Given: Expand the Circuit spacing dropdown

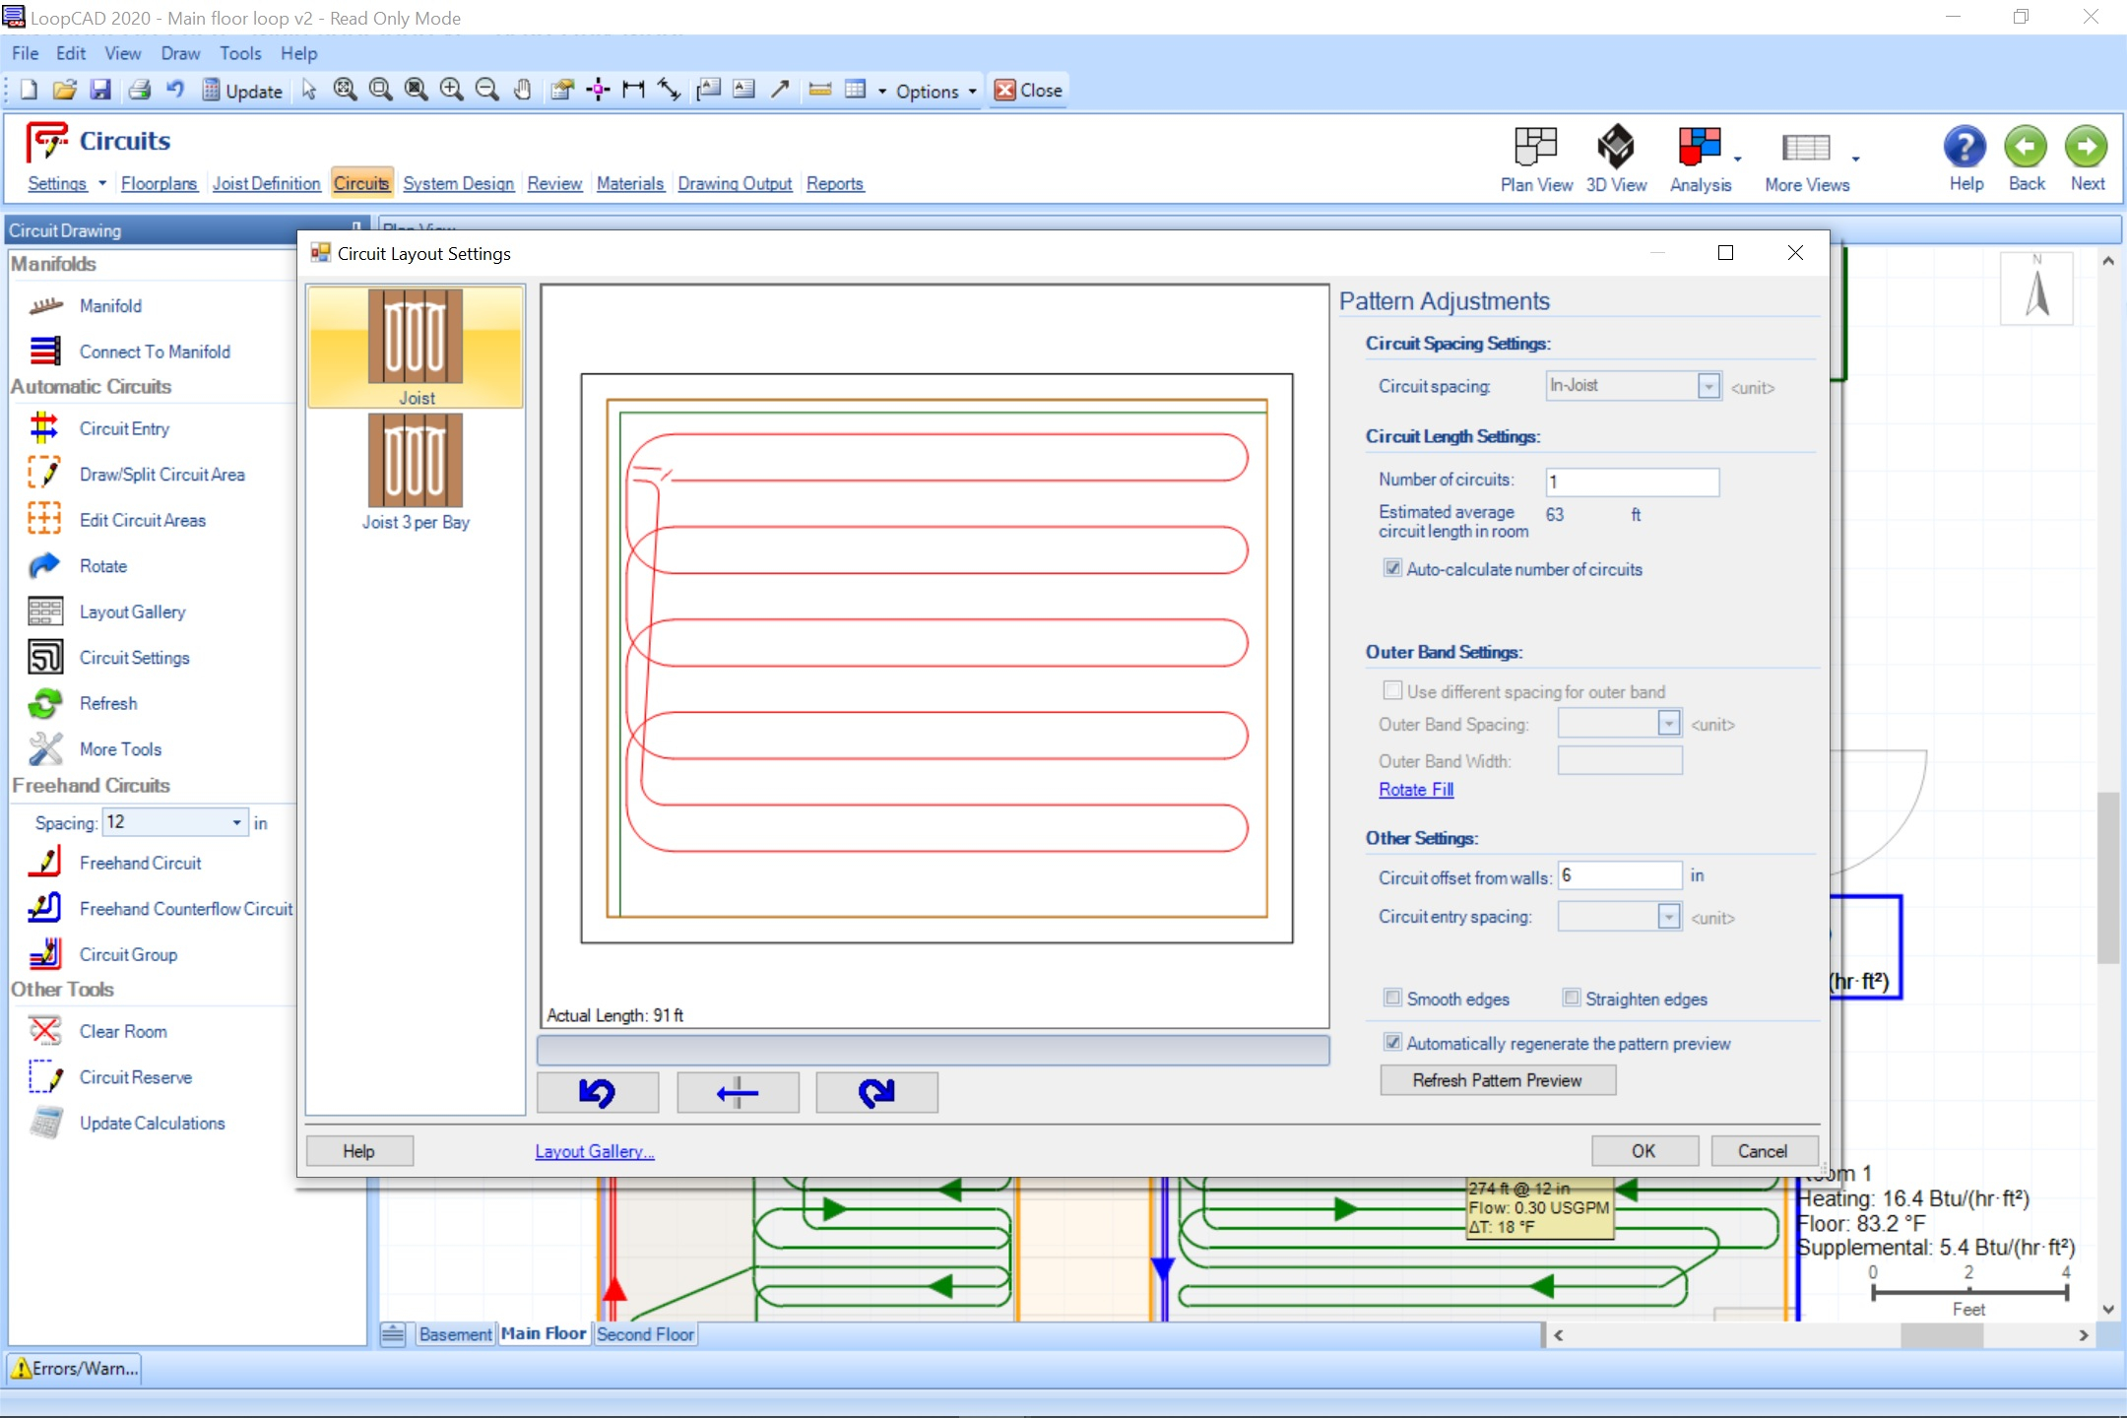Looking at the screenshot, I should [x=1708, y=386].
